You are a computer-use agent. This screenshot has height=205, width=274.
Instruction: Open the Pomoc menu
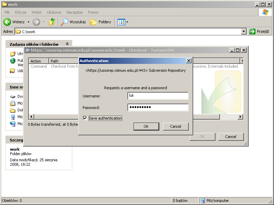(x=93, y=12)
